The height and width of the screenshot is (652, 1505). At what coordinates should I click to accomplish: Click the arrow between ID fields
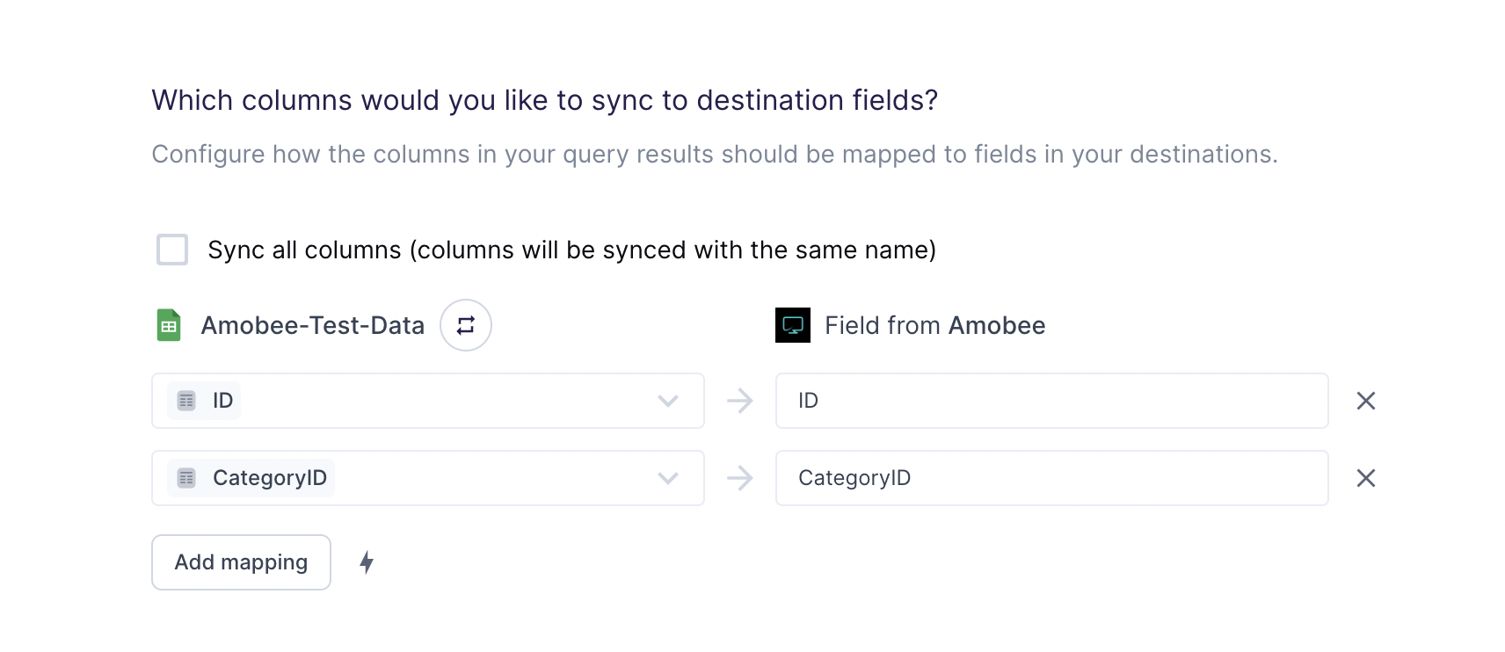click(740, 401)
